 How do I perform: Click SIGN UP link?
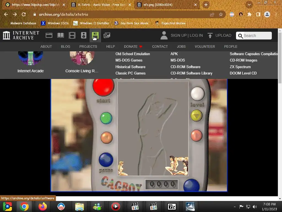(x=178, y=35)
